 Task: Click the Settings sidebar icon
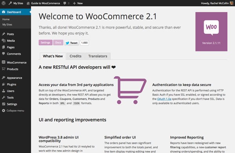[x=4, y=104]
